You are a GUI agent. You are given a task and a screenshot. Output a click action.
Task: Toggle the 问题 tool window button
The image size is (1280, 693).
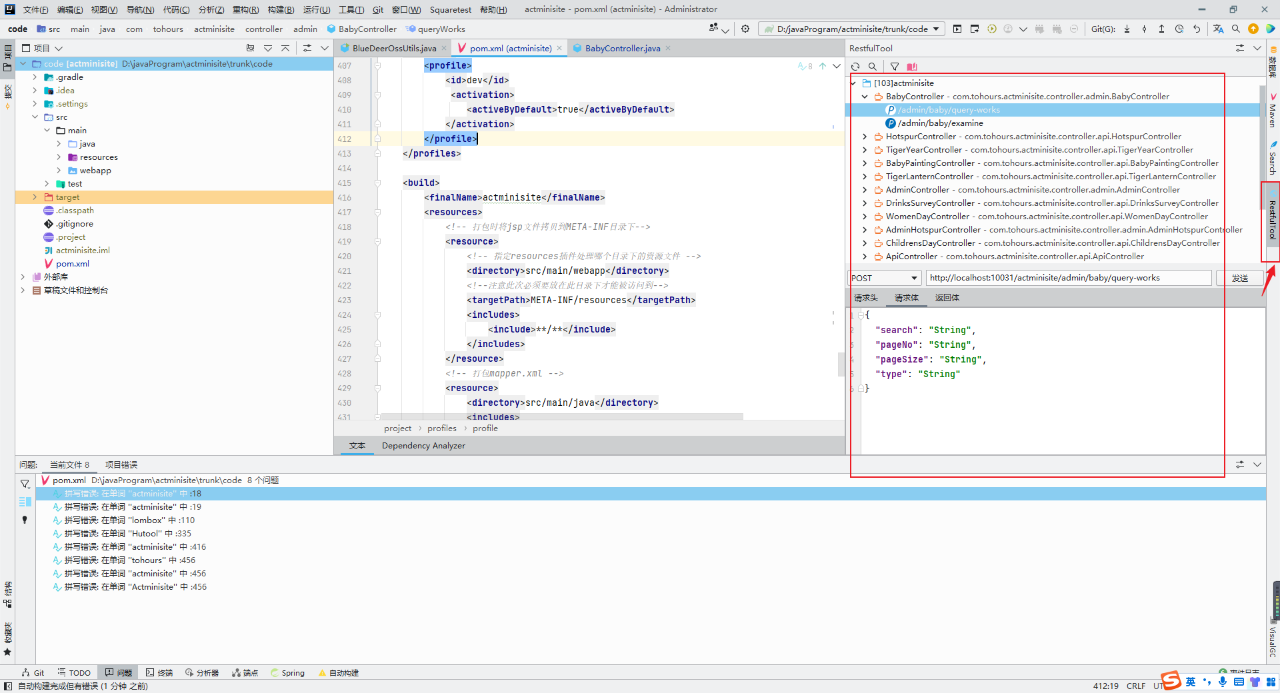click(118, 672)
